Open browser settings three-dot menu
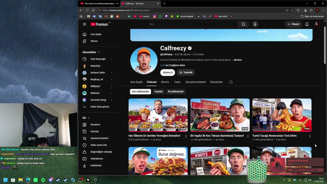Screen dimensions: 327x184 tap(323, 10)
